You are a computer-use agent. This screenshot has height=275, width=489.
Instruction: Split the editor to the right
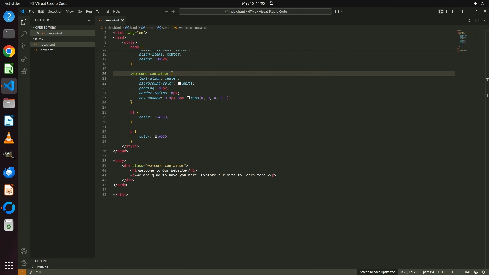pos(477,20)
